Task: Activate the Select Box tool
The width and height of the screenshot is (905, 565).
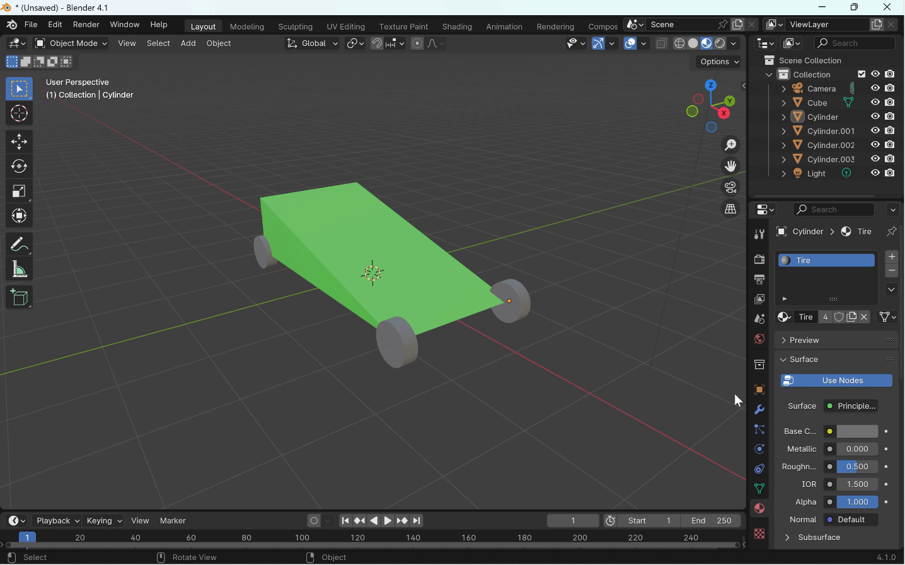Action: pyautogui.click(x=19, y=89)
